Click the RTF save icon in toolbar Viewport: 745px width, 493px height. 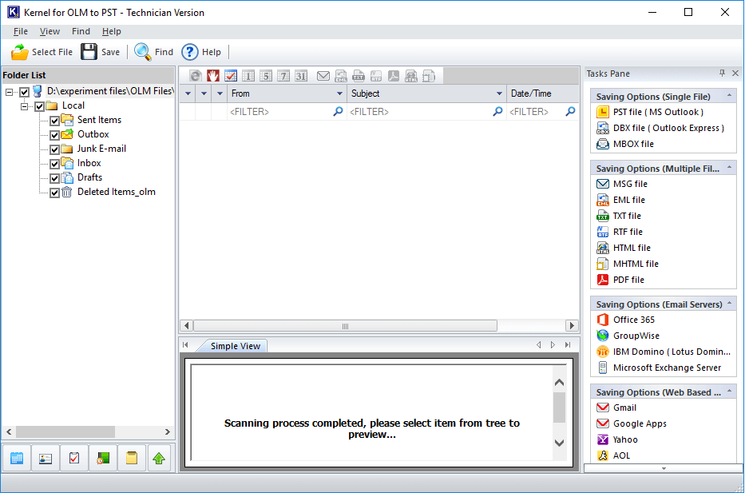coord(376,76)
